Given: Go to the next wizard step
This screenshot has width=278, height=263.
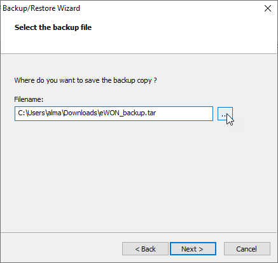Looking at the screenshot, I should click(193, 248).
